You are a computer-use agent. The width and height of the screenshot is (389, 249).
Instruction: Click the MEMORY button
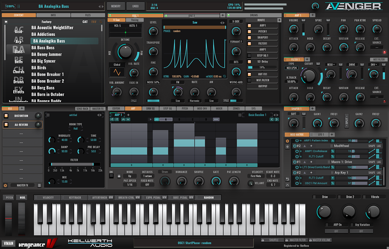point(116,6)
